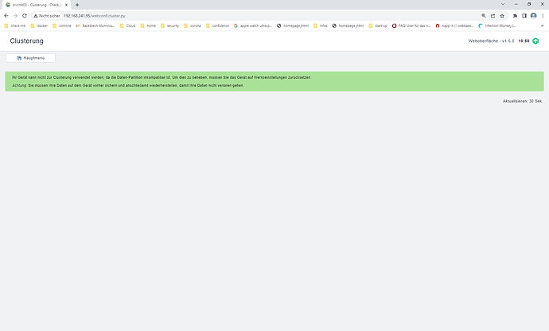
Task: Bookmark this page with the star
Action: point(502,16)
